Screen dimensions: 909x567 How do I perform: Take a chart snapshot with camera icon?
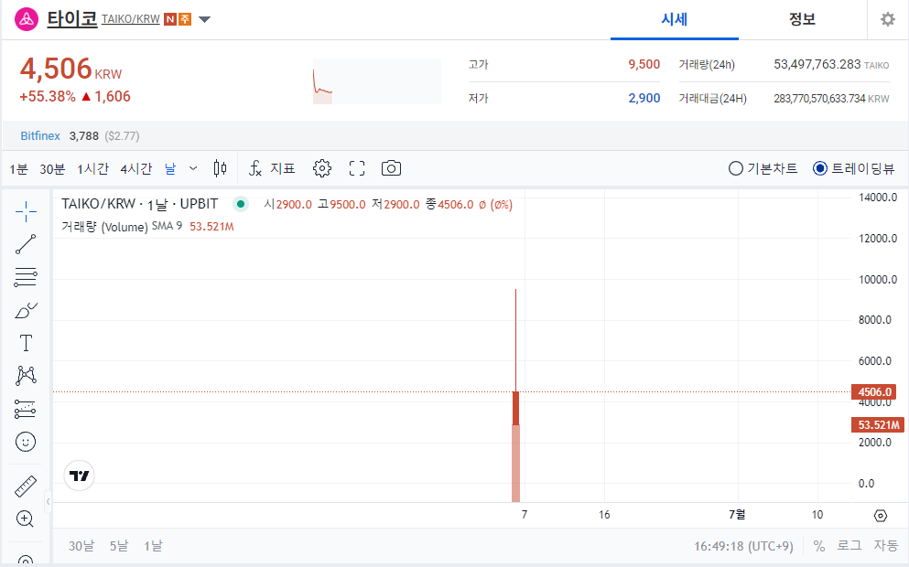pyautogui.click(x=391, y=168)
